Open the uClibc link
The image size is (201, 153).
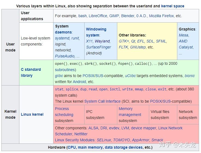click(x=130, y=76)
